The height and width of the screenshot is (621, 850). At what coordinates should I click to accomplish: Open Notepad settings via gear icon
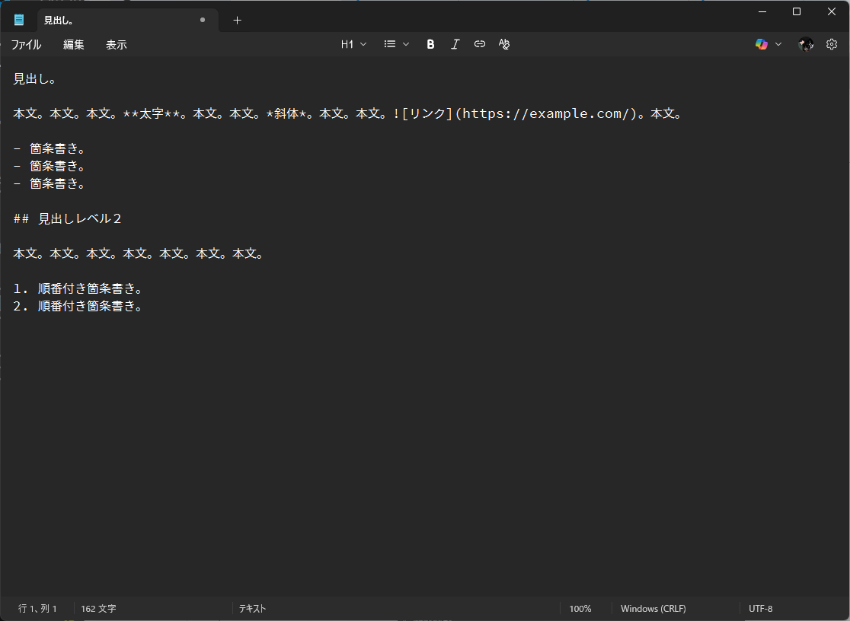(832, 44)
